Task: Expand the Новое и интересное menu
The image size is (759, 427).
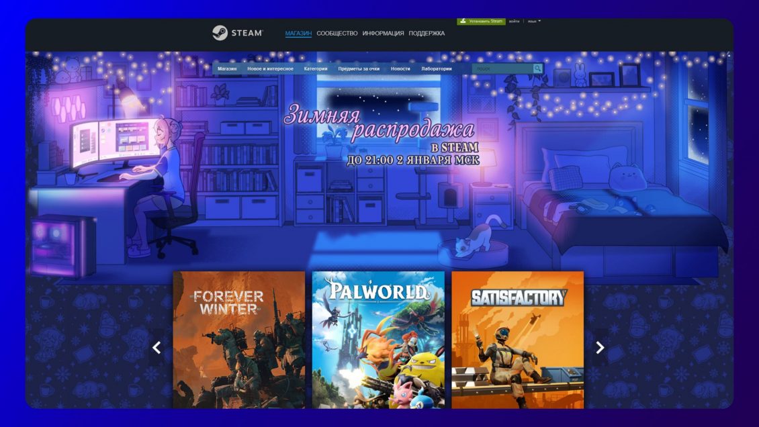Action: click(x=270, y=68)
